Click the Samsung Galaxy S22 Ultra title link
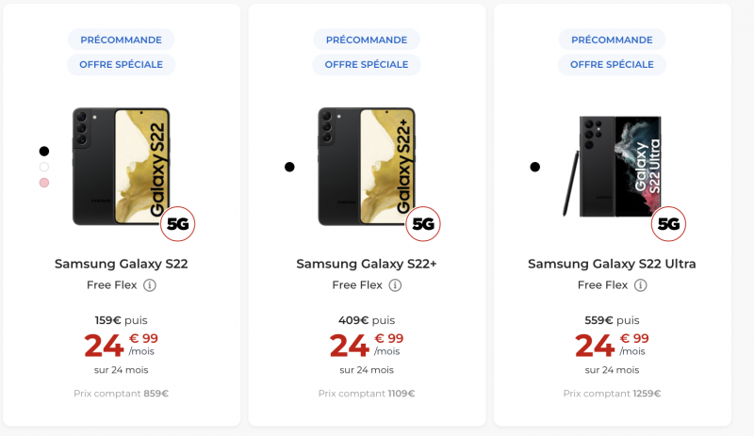This screenshot has width=754, height=436. [x=612, y=264]
